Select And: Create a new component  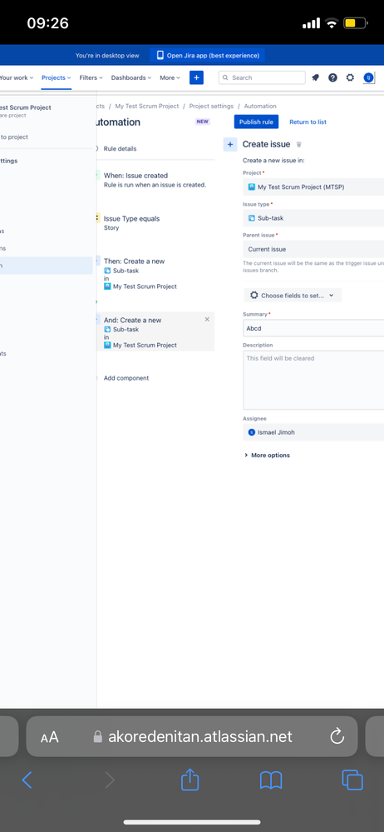coord(155,332)
